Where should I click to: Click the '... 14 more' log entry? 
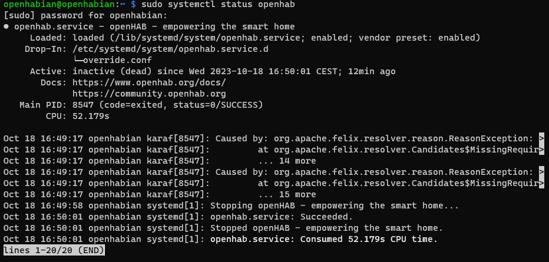tap(287, 161)
